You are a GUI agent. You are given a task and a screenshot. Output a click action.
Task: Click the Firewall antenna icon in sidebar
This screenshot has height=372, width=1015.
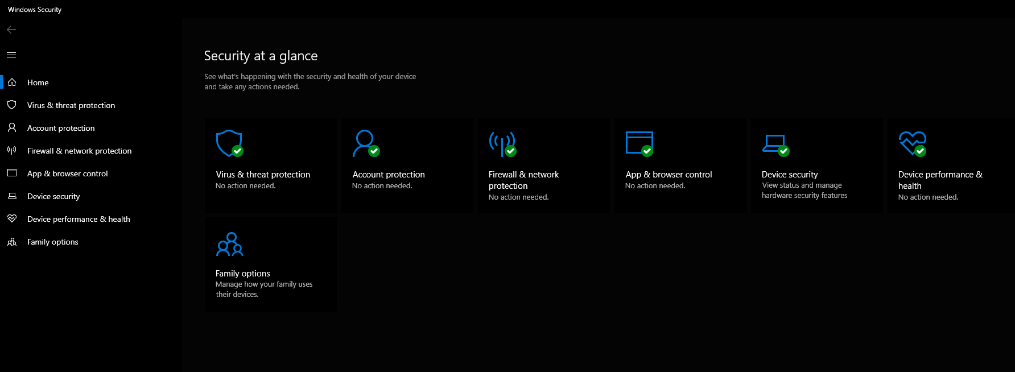click(x=12, y=151)
